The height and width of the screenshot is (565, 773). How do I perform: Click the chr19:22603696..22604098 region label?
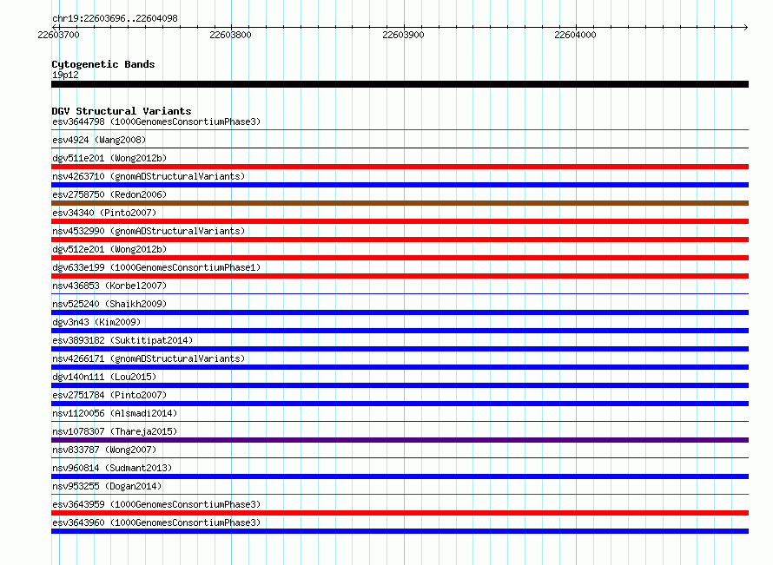pos(115,19)
